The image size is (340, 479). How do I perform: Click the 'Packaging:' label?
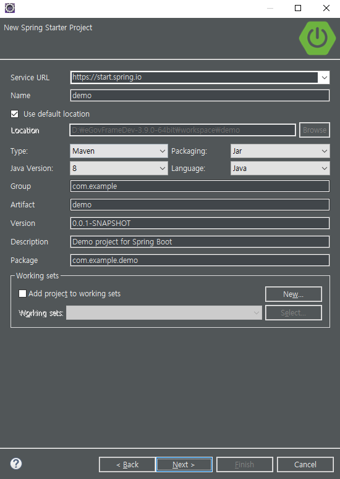tap(189, 151)
